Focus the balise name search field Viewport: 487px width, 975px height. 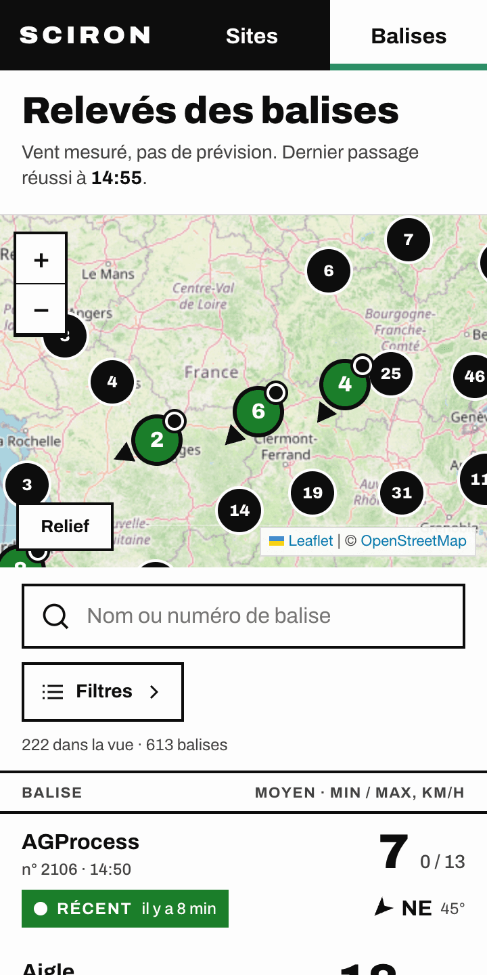pyautogui.click(x=243, y=616)
